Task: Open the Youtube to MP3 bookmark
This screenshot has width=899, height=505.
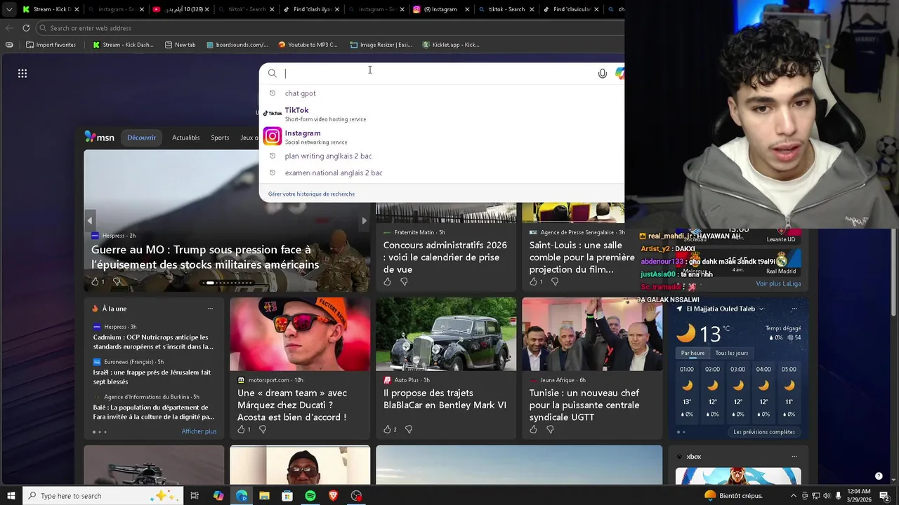Action: 308,45
